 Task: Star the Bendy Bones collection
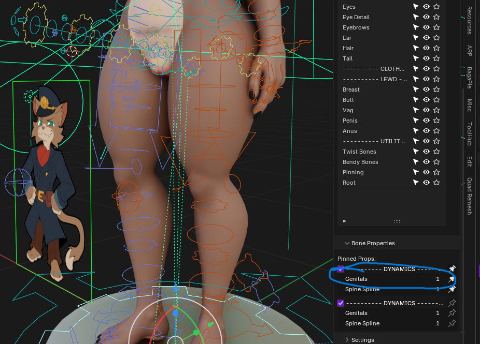[436, 162]
